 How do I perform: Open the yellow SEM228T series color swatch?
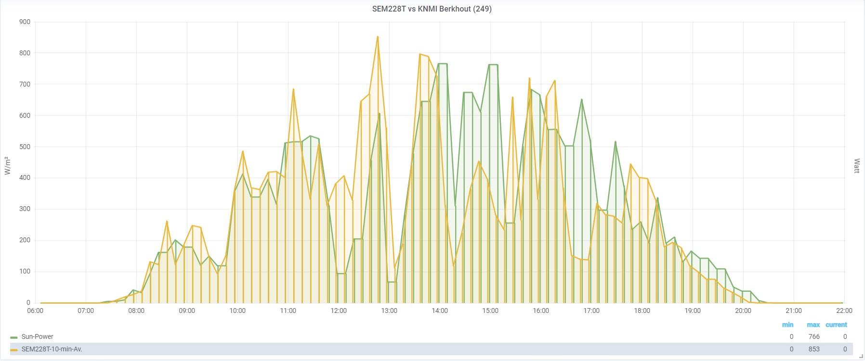[14, 349]
